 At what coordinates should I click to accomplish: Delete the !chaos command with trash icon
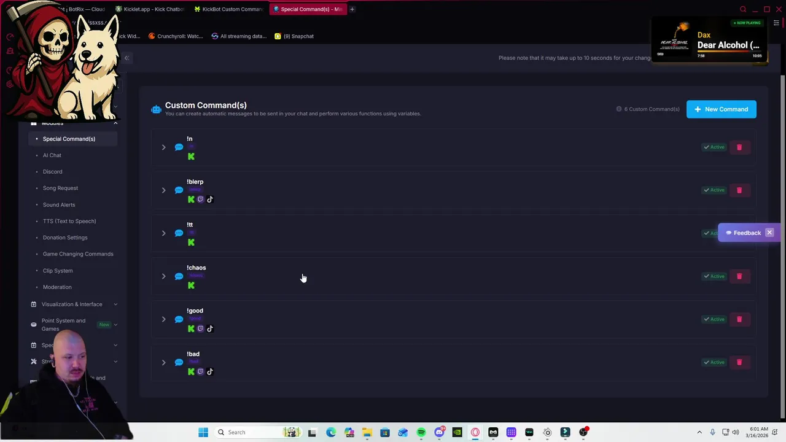tap(739, 276)
